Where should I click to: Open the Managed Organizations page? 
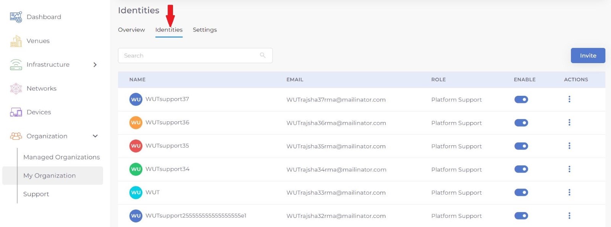point(61,157)
